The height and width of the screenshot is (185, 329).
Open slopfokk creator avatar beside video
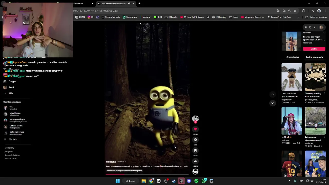tap(195, 118)
